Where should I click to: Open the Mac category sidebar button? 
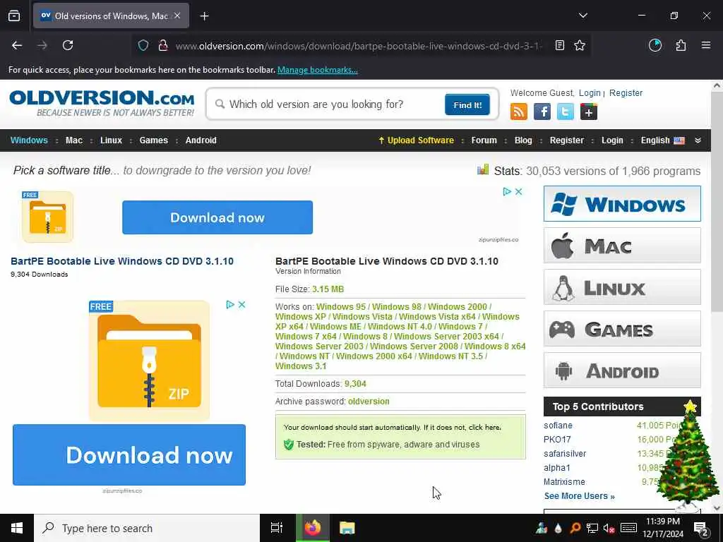[x=622, y=246]
